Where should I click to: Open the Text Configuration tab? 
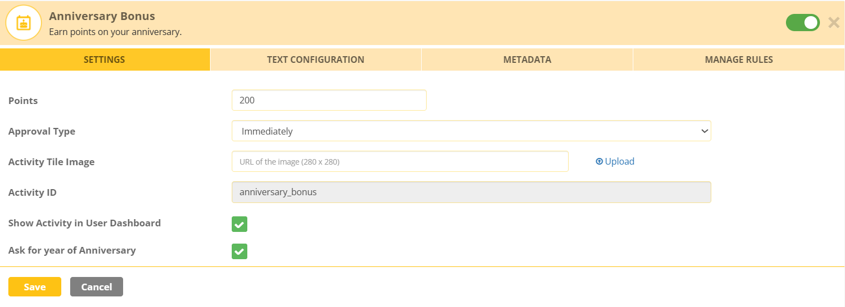[x=315, y=60]
